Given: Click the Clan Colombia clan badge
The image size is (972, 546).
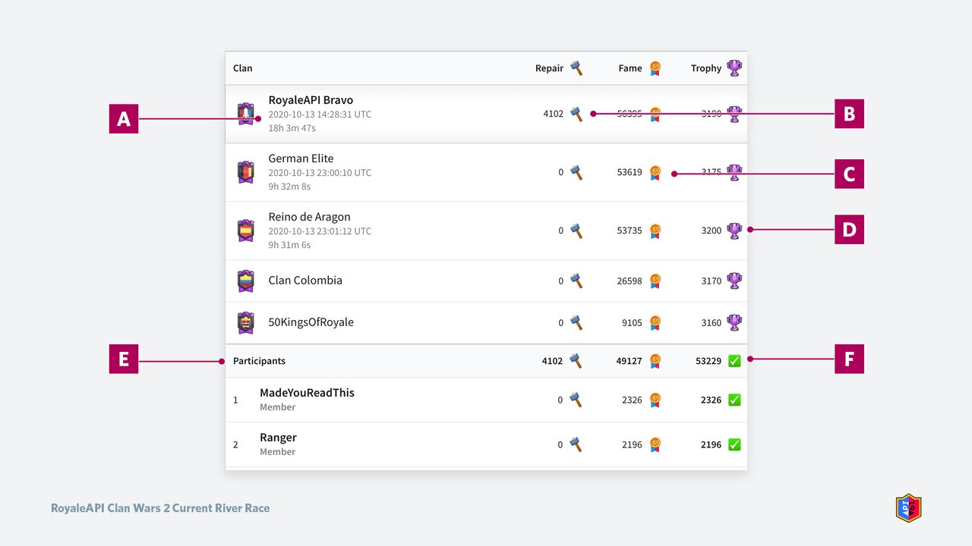Looking at the screenshot, I should (245, 281).
